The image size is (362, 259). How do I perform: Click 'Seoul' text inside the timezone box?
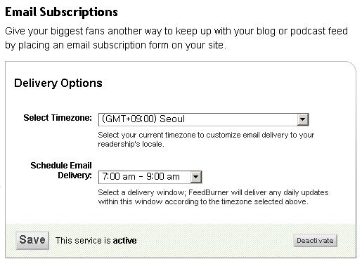[172, 119]
